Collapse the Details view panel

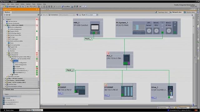[x=4, y=90]
